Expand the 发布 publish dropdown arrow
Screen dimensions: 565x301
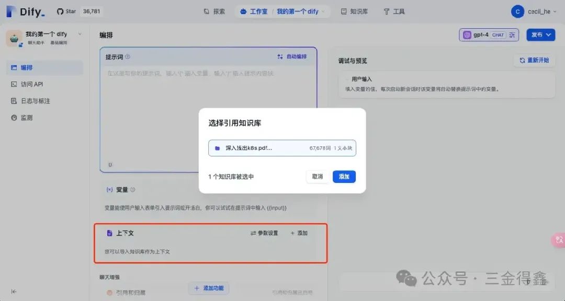point(548,34)
